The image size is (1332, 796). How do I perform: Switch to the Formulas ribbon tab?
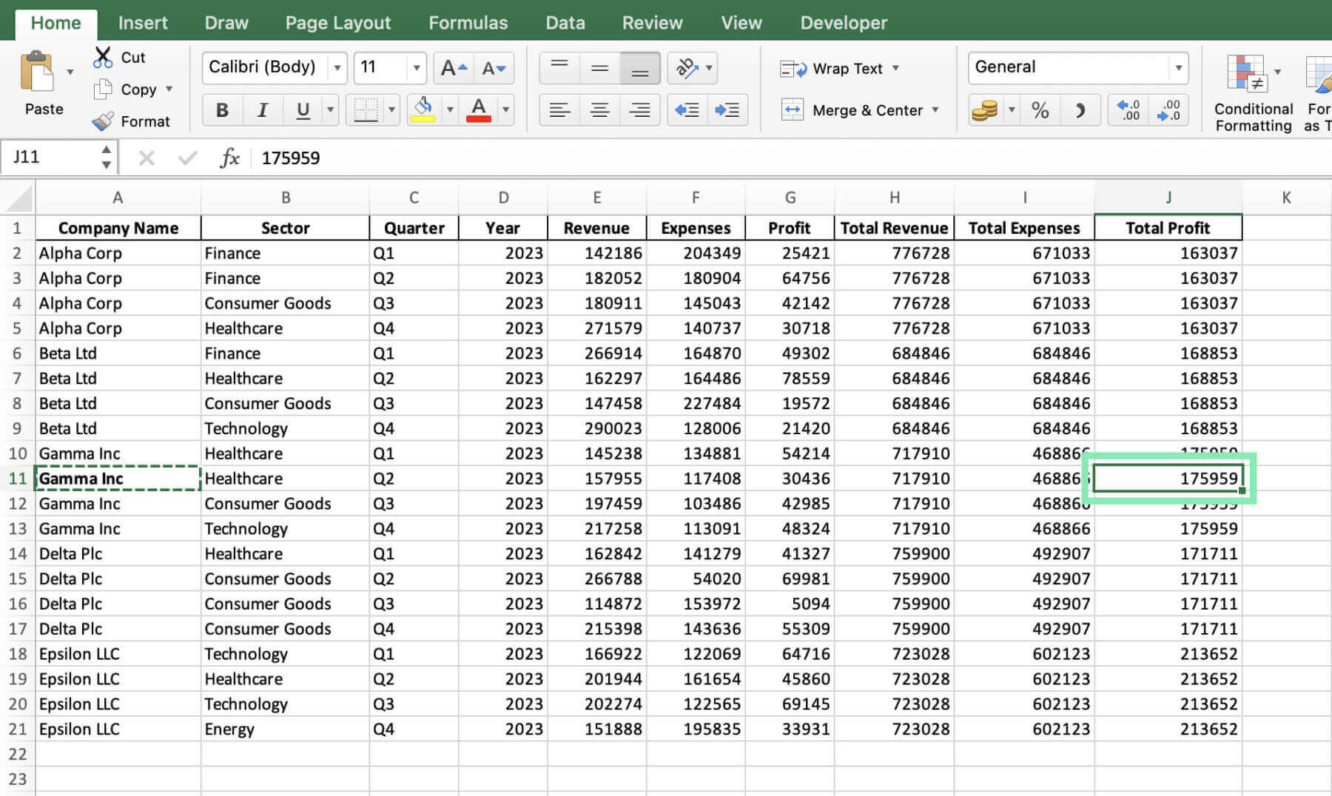468,22
